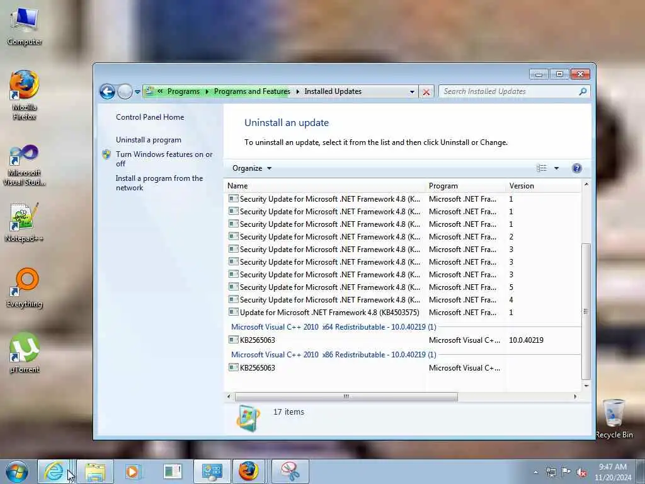Open Internet Explorer from the taskbar
The width and height of the screenshot is (645, 484).
coord(54,471)
